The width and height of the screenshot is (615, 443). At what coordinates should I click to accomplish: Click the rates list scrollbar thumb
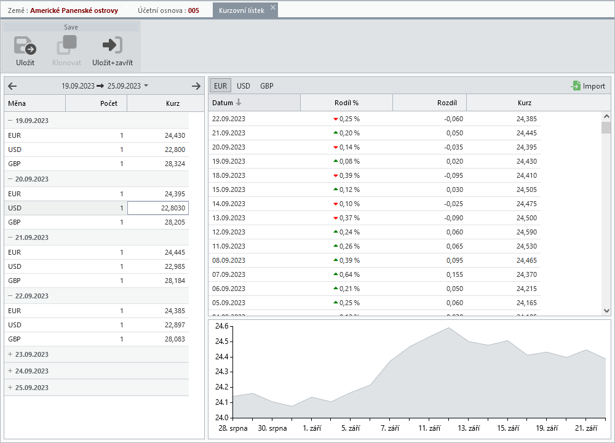(606, 128)
